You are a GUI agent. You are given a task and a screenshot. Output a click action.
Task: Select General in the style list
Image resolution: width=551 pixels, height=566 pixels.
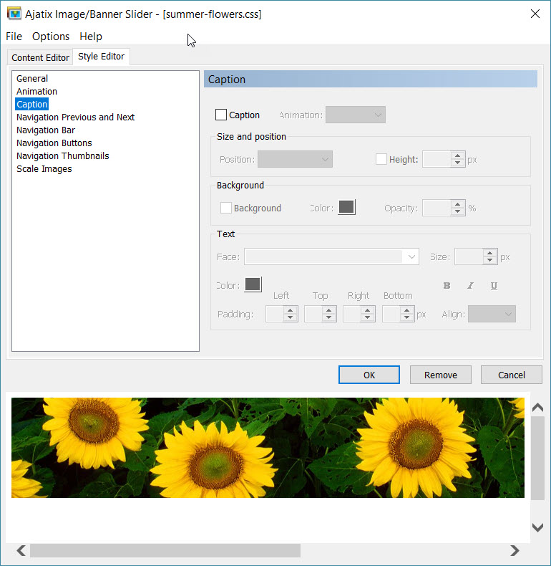click(x=32, y=78)
